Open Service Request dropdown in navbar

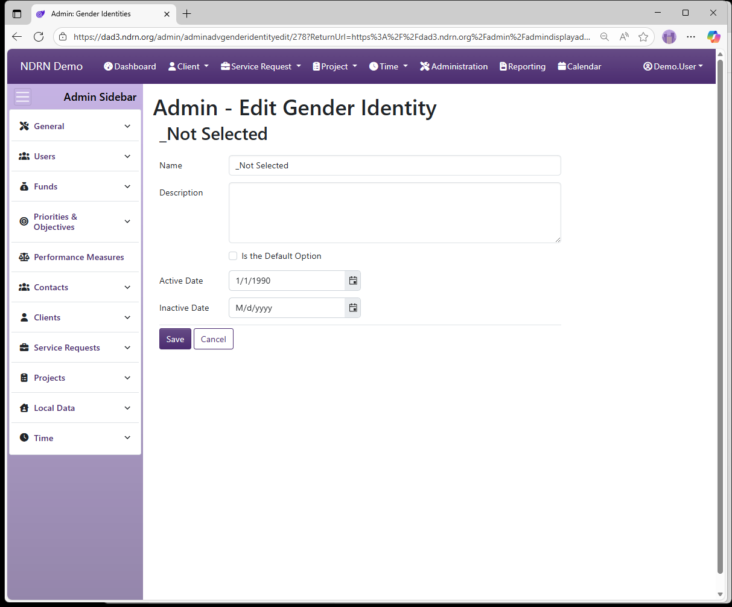coord(261,66)
